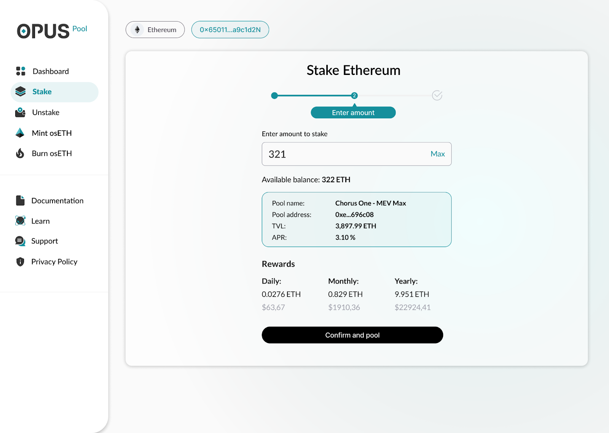Click the Ethereum logo in the network selector
The width and height of the screenshot is (609, 433).
pyautogui.click(x=138, y=29)
